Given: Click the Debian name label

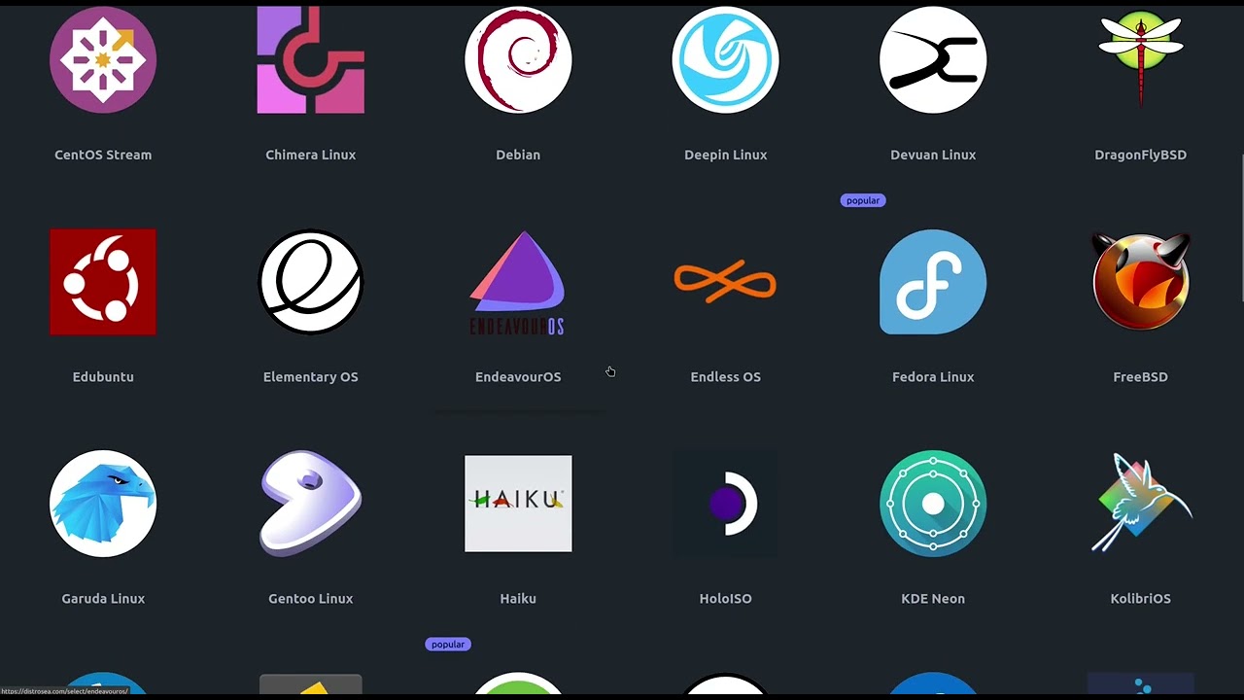Looking at the screenshot, I should pyautogui.click(x=518, y=155).
